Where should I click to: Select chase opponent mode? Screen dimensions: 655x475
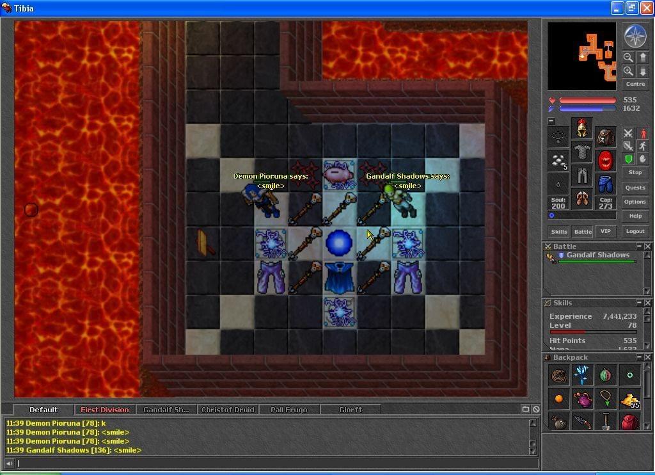click(642, 146)
